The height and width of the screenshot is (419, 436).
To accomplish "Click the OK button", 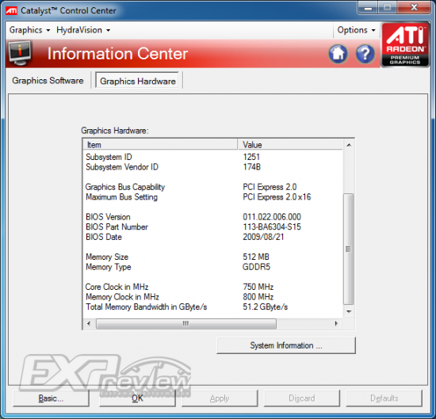I will click(137, 398).
